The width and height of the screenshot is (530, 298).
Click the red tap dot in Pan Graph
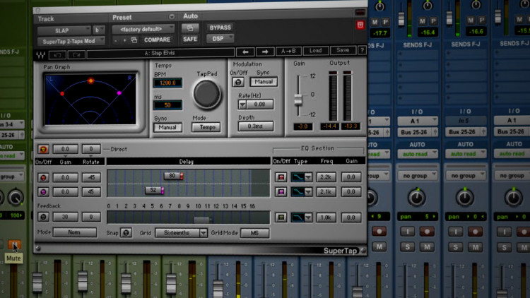(x=62, y=94)
